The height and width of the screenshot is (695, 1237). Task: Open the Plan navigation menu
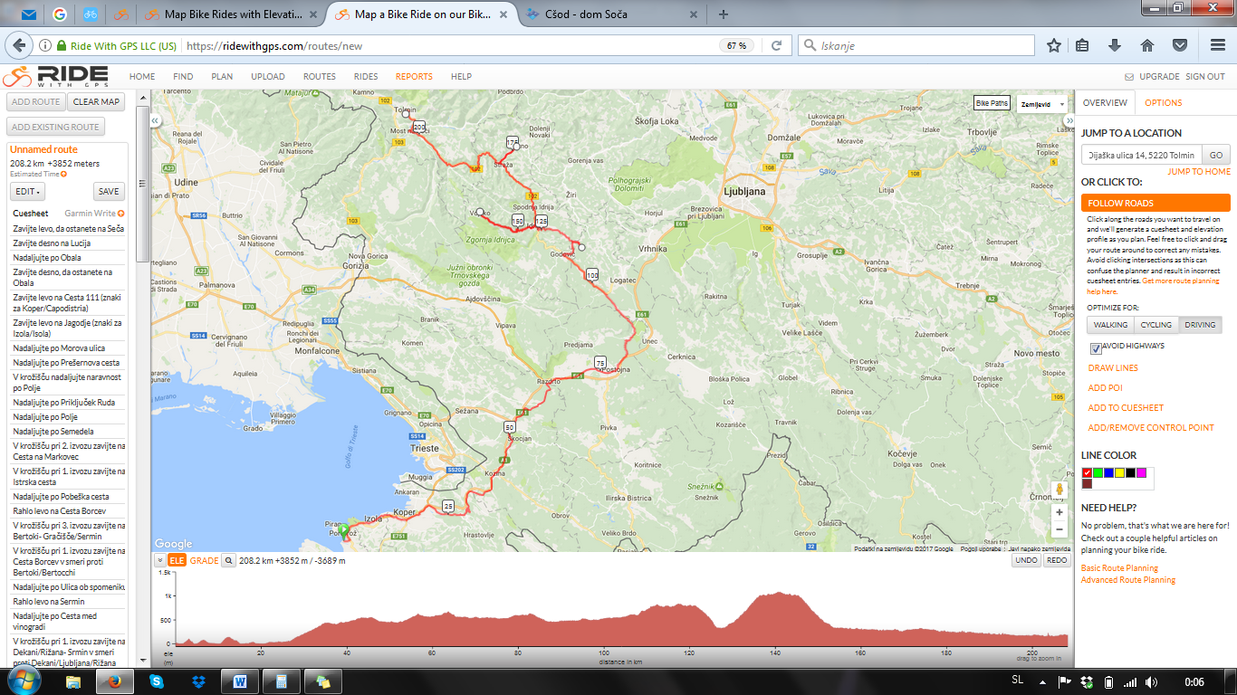tap(222, 77)
